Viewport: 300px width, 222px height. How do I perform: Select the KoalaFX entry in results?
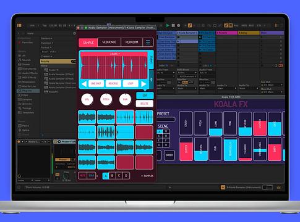tap(51, 92)
